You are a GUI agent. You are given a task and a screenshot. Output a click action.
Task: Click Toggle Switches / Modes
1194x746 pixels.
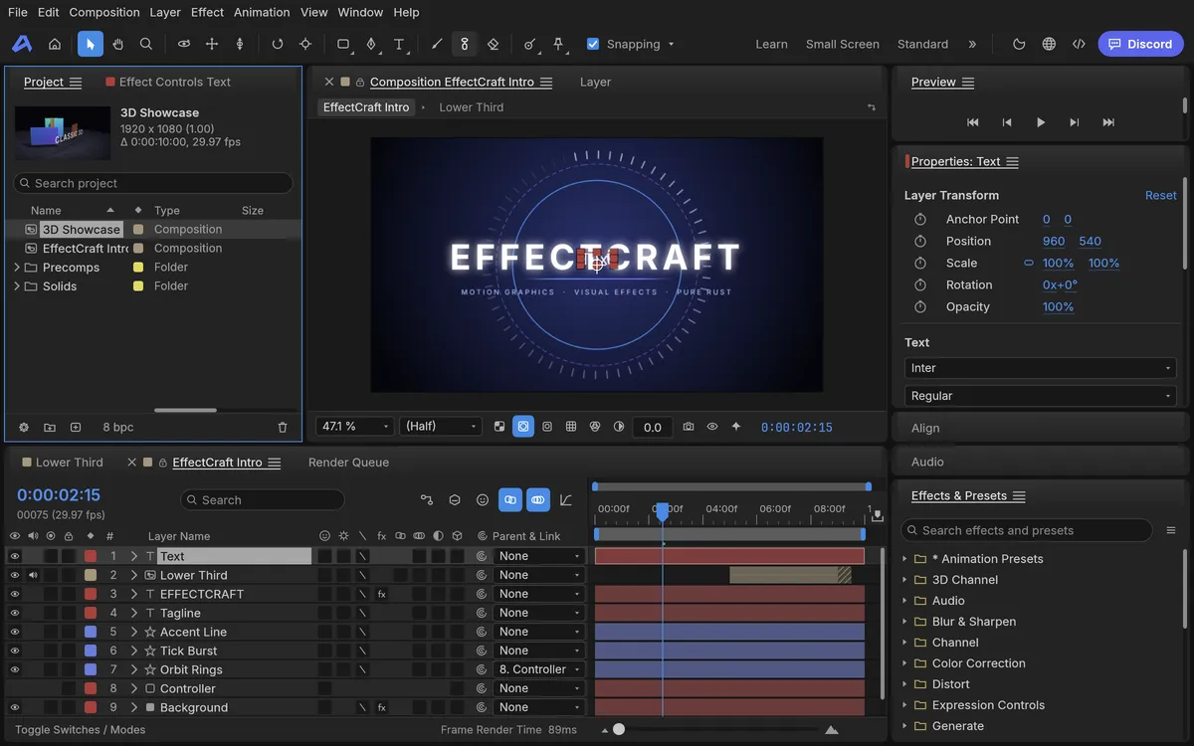[80, 730]
